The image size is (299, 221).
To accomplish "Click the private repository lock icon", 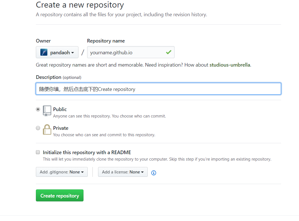I will click(47, 130).
